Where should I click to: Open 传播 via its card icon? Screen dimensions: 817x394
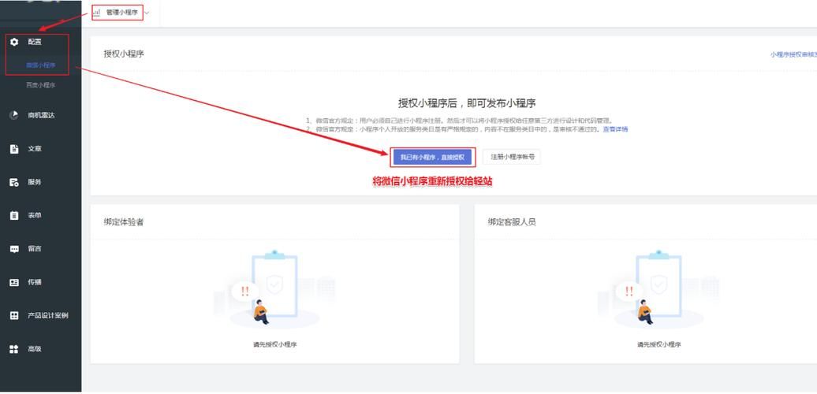14,282
